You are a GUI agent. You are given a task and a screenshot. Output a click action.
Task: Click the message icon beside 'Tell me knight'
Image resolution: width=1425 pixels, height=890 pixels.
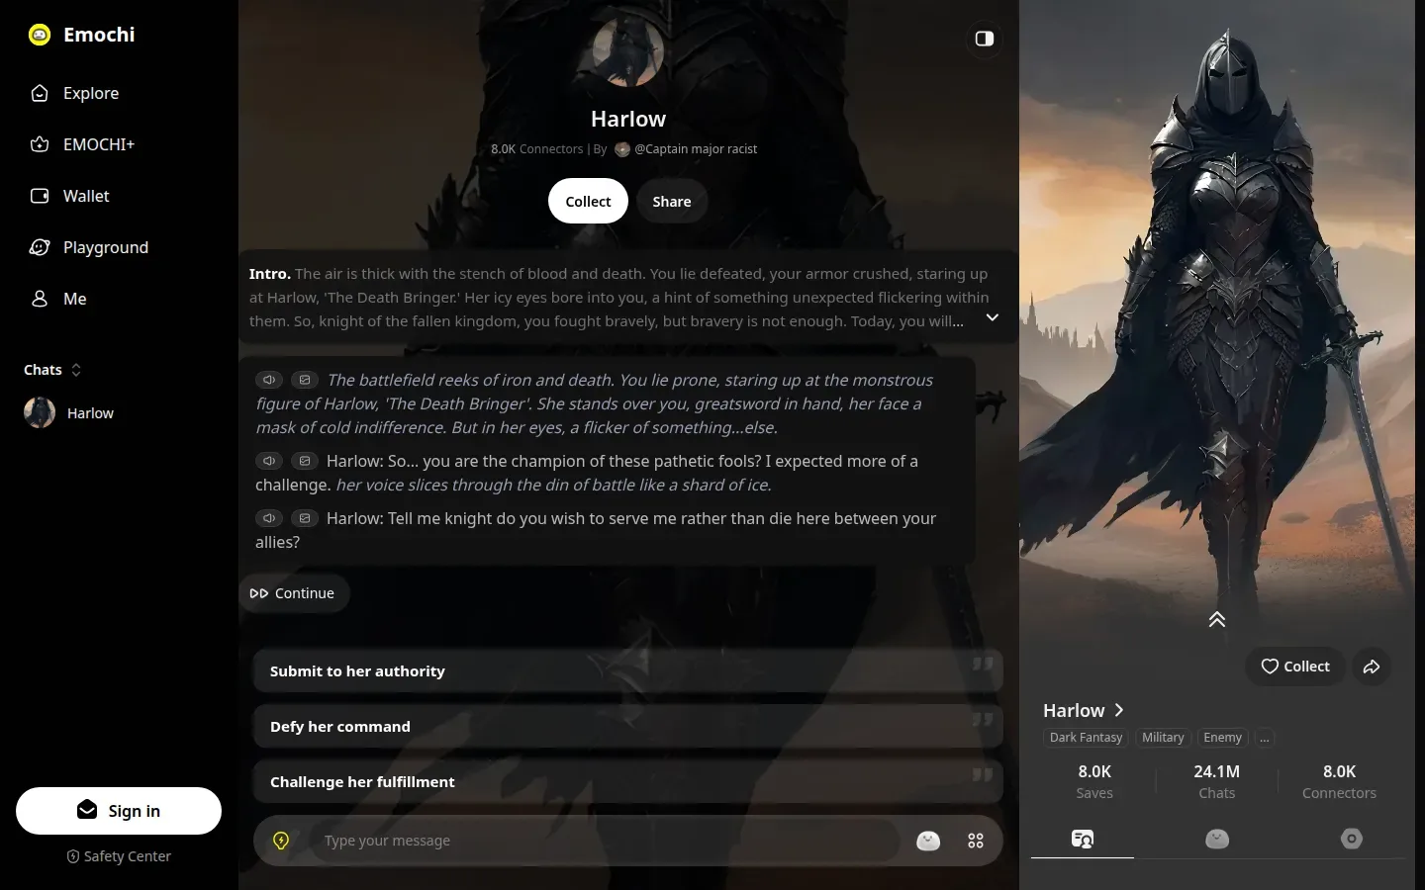305,518
